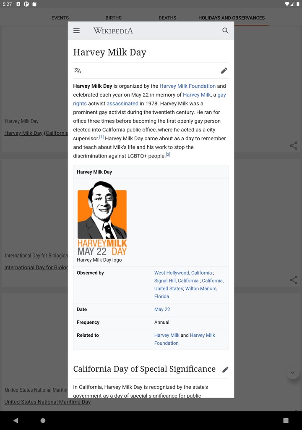The height and width of the screenshot is (430, 302).
Task: Open 'Foundation' link in the Related to row
Action: coord(167,343)
